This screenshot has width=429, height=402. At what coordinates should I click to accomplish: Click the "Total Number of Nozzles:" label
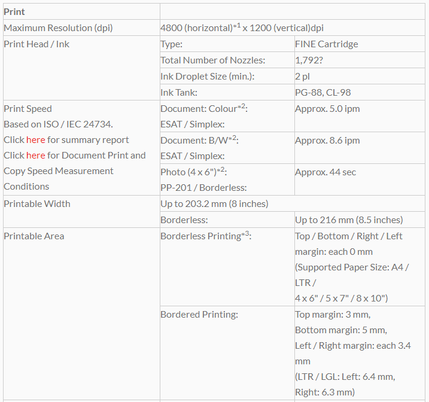point(212,60)
